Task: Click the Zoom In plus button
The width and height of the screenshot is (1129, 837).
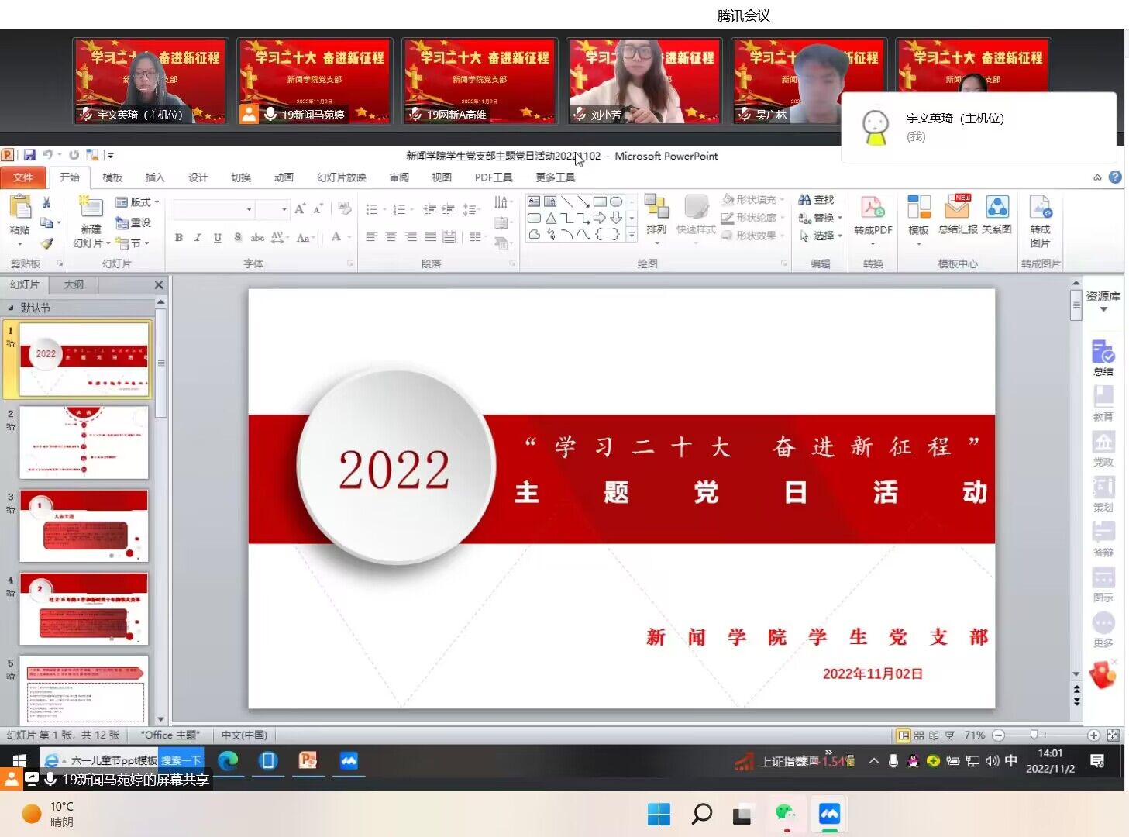Action: click(x=1093, y=735)
